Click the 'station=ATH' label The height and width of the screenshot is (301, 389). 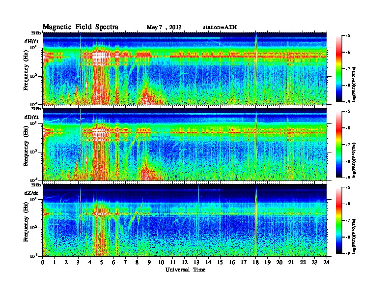pos(220,27)
